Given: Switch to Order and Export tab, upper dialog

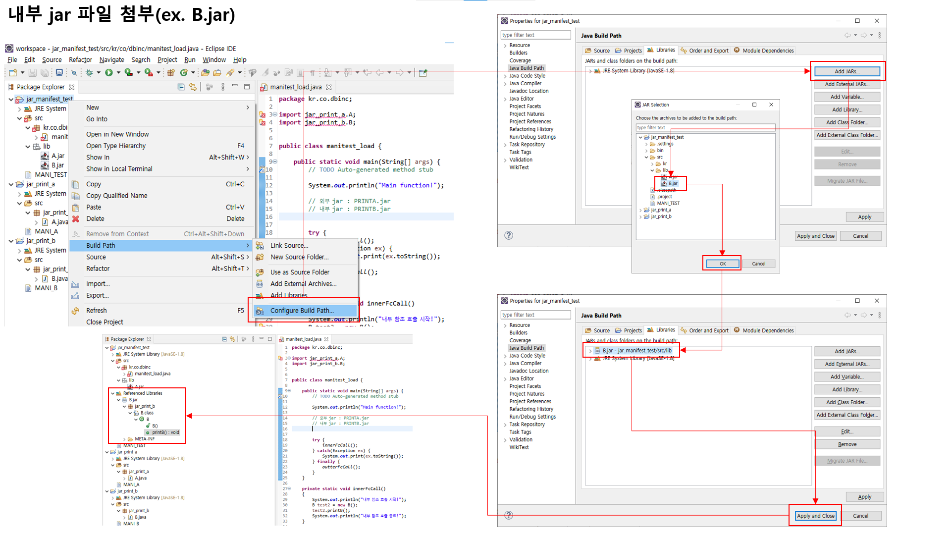Looking at the screenshot, I should point(704,51).
